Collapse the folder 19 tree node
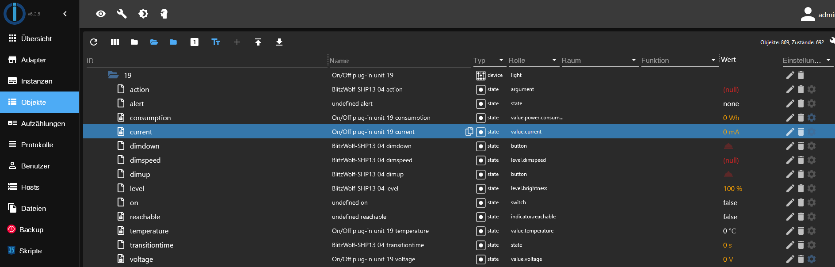This screenshot has width=835, height=267. tap(113, 75)
